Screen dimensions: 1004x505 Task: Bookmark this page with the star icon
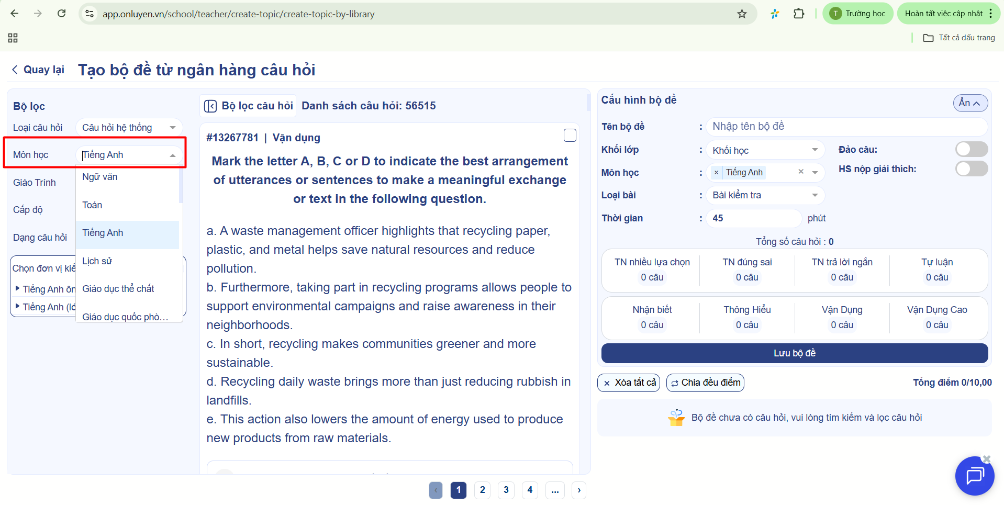click(742, 14)
